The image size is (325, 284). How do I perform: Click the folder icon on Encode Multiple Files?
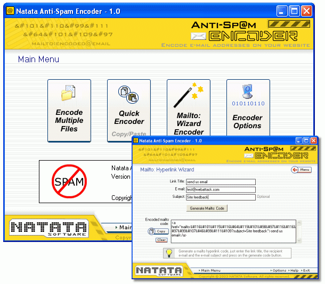point(68,93)
